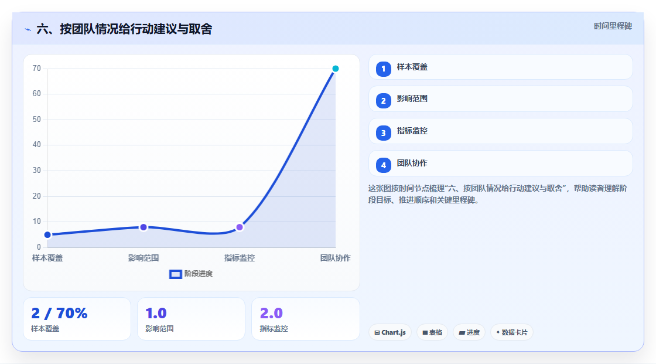656x364 pixels.
Task: Click the section title 六、按团队情况给行动建议与取舍
Action: pyautogui.click(x=124, y=29)
